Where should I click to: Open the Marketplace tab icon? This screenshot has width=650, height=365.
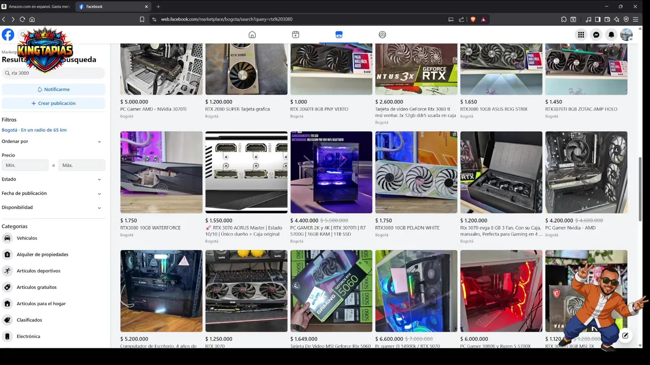coord(339,34)
